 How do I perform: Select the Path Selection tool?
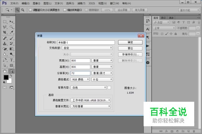click(x=5, y=65)
